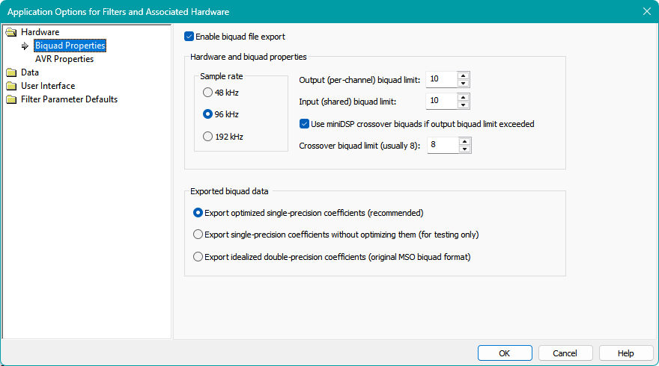Close the Application Options dialog
The image size is (659, 366).
coord(647,11)
